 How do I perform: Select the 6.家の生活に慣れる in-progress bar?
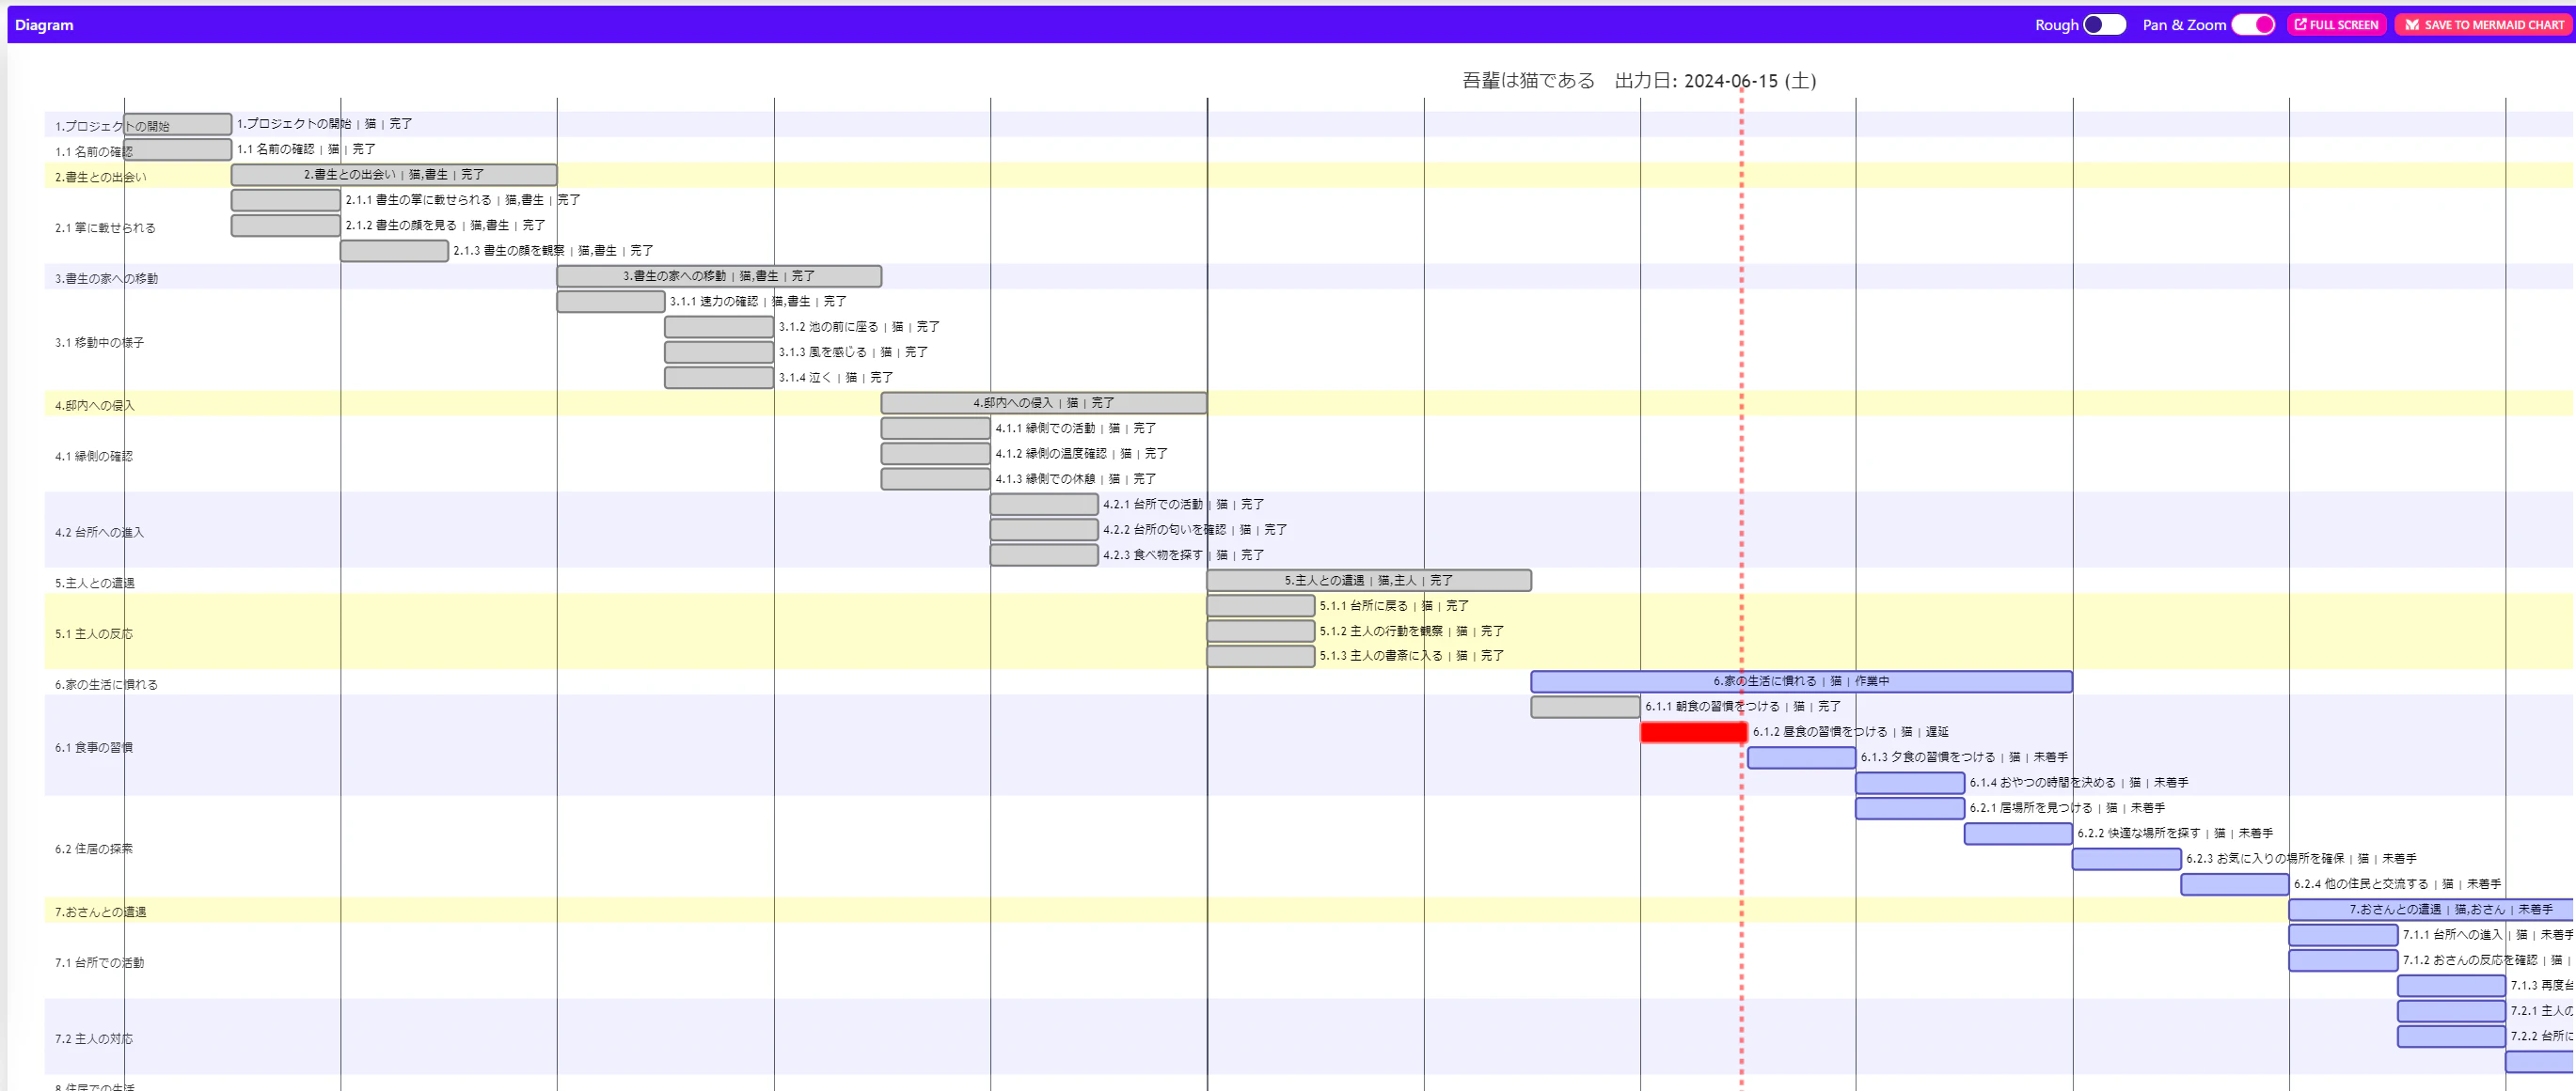coord(1800,681)
